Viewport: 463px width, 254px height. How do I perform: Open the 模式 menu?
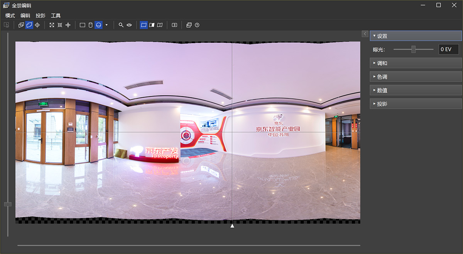[x=10, y=16]
